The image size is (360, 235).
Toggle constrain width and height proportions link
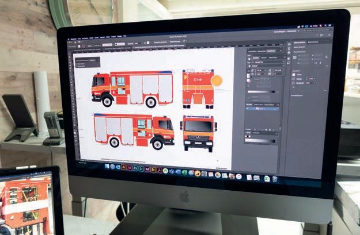[326, 57]
